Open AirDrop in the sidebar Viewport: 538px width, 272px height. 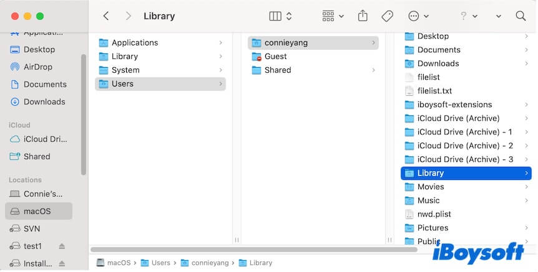point(37,67)
